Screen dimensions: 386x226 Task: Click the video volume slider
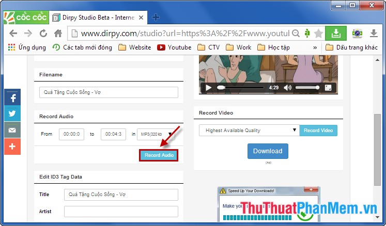[307, 88]
